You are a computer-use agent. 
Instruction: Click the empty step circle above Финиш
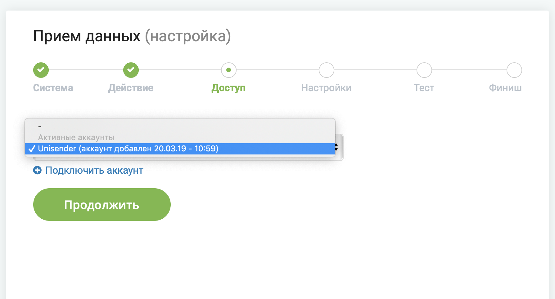pos(514,70)
